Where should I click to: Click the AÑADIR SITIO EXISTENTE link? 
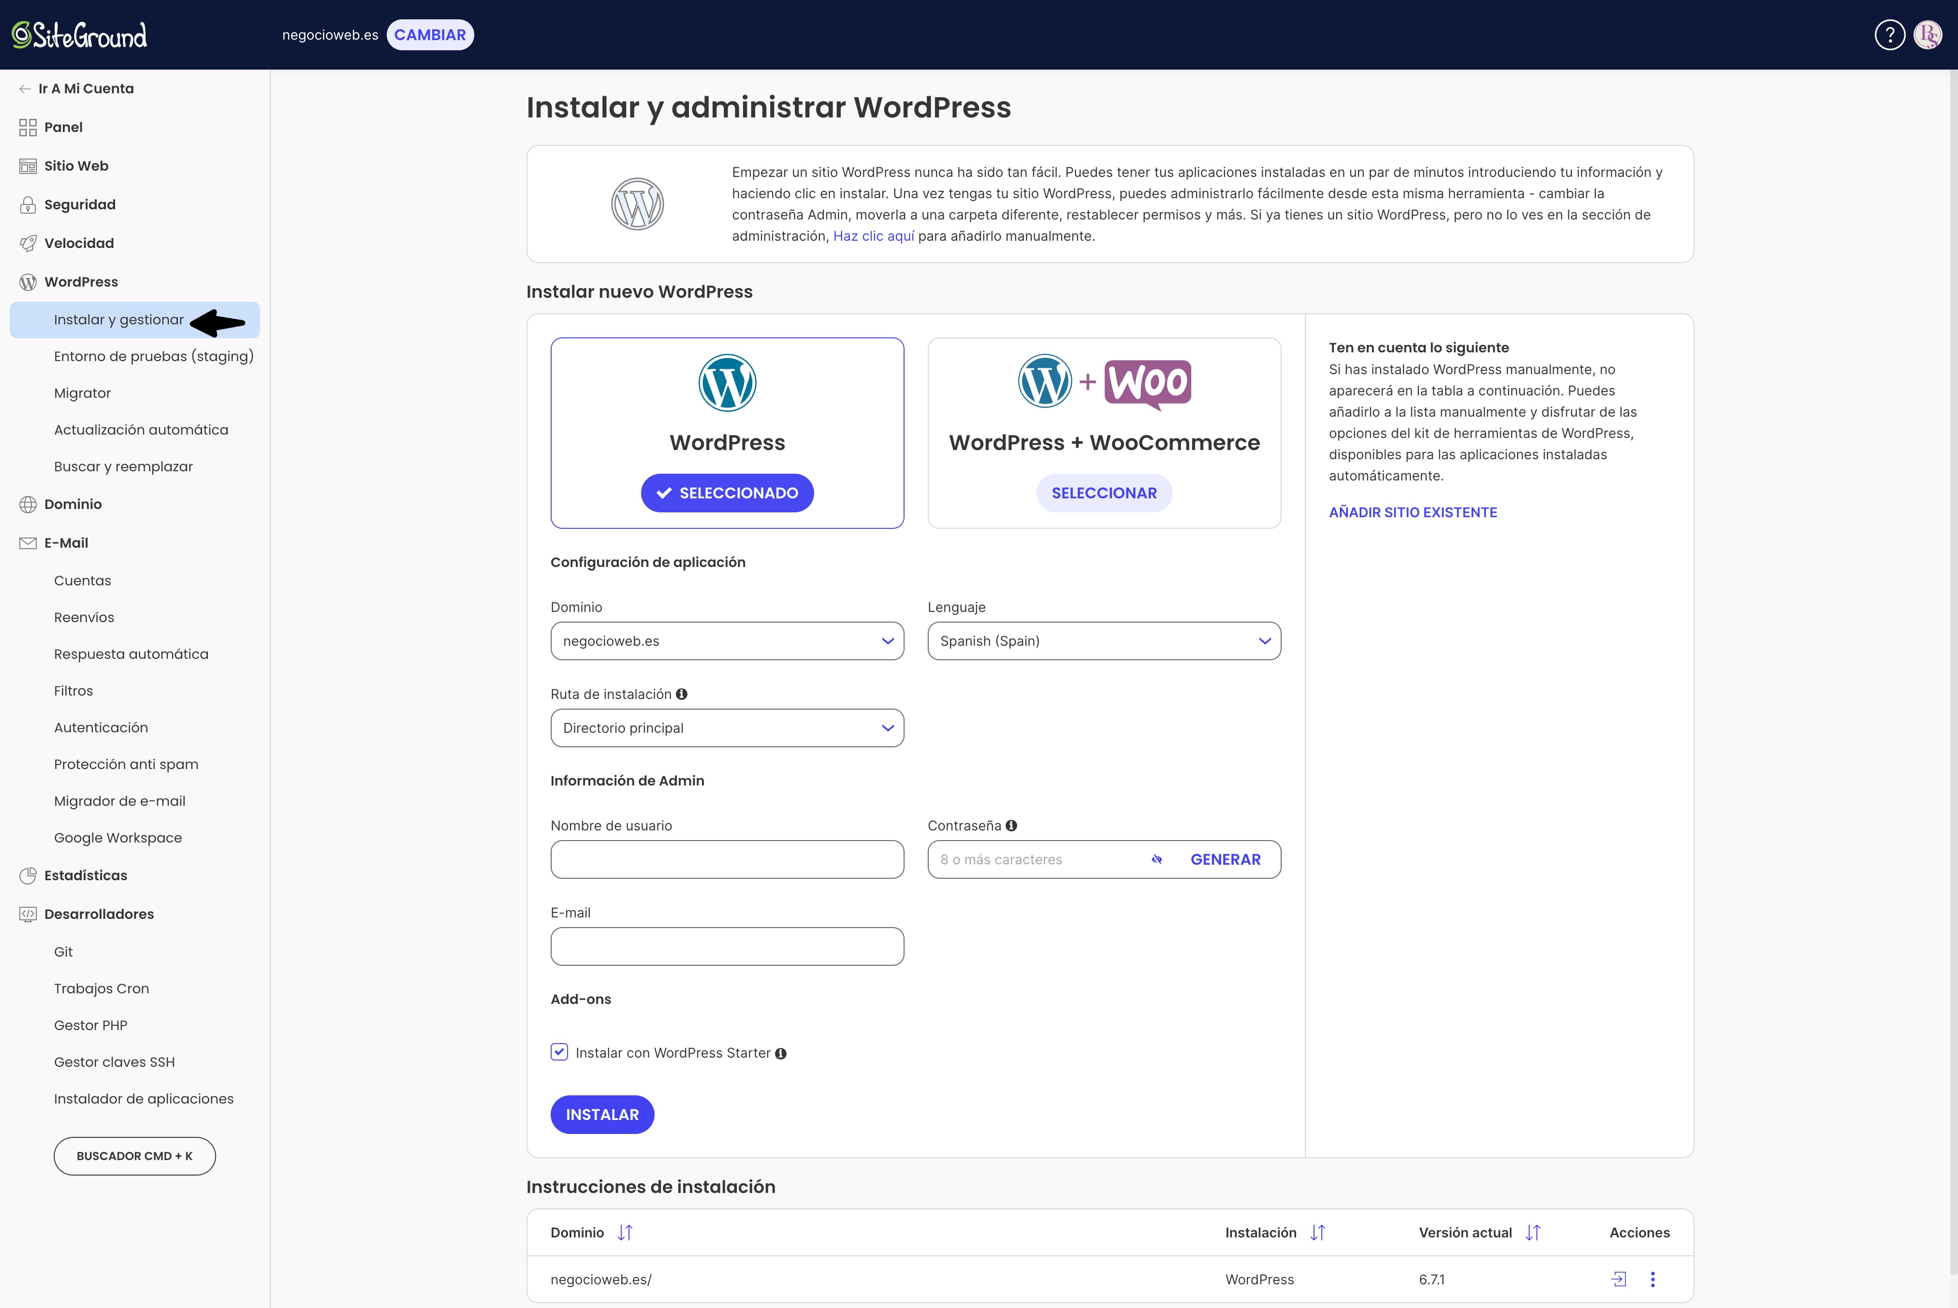point(1413,513)
